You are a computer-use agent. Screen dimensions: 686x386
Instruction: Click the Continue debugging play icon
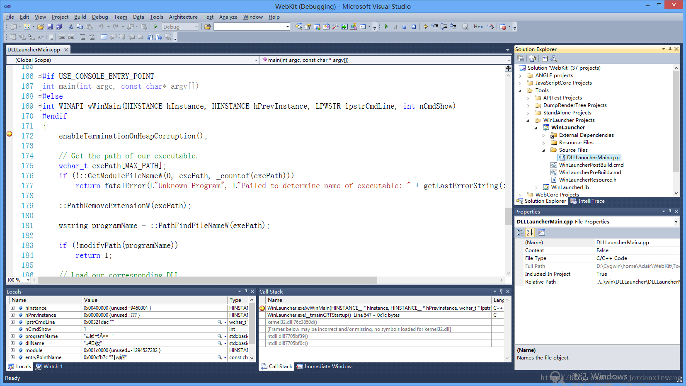coord(386,27)
